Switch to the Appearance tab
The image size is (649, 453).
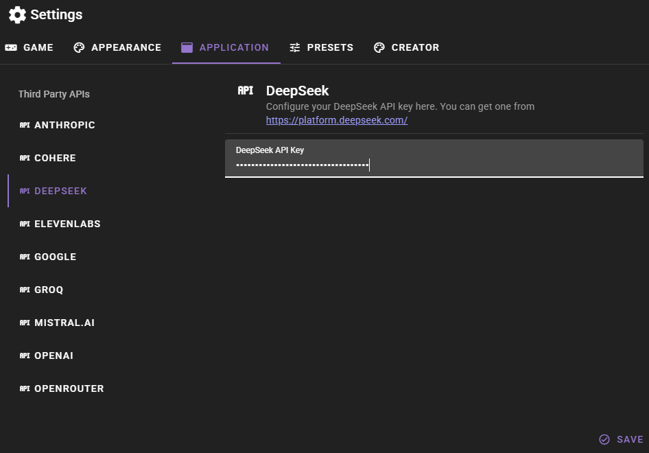117,47
